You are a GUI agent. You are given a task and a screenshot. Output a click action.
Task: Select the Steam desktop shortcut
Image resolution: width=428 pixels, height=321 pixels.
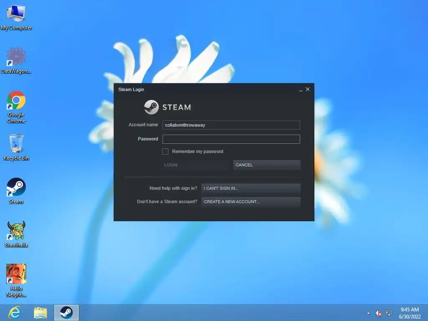(x=16, y=191)
